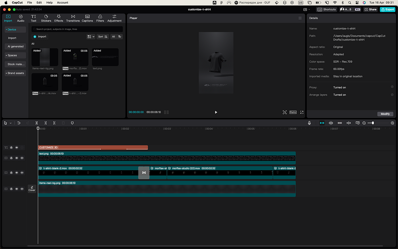Click the Export button

point(387,9)
